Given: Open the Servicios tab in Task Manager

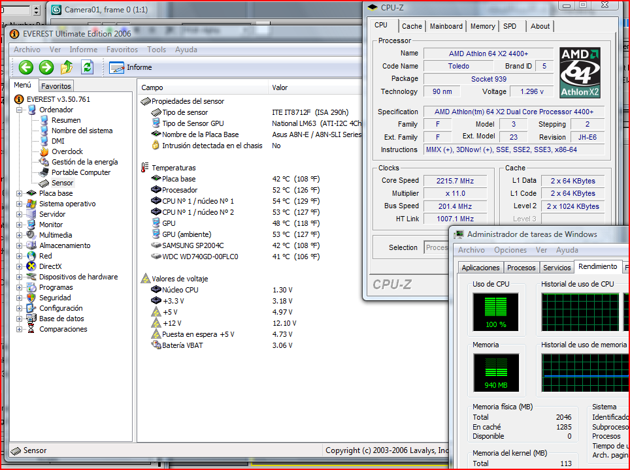Looking at the screenshot, I should [557, 267].
